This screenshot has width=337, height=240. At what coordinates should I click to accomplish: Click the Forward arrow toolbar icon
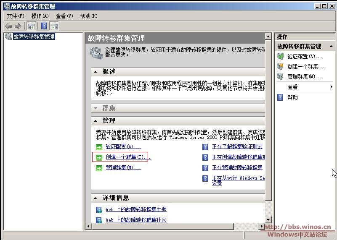pos(18,26)
